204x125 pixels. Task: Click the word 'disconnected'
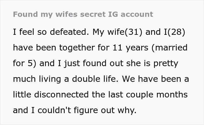pyautogui.click(x=61, y=95)
